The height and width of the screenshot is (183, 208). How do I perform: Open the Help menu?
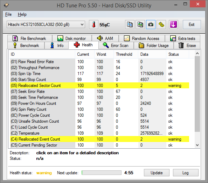(x=22, y=14)
